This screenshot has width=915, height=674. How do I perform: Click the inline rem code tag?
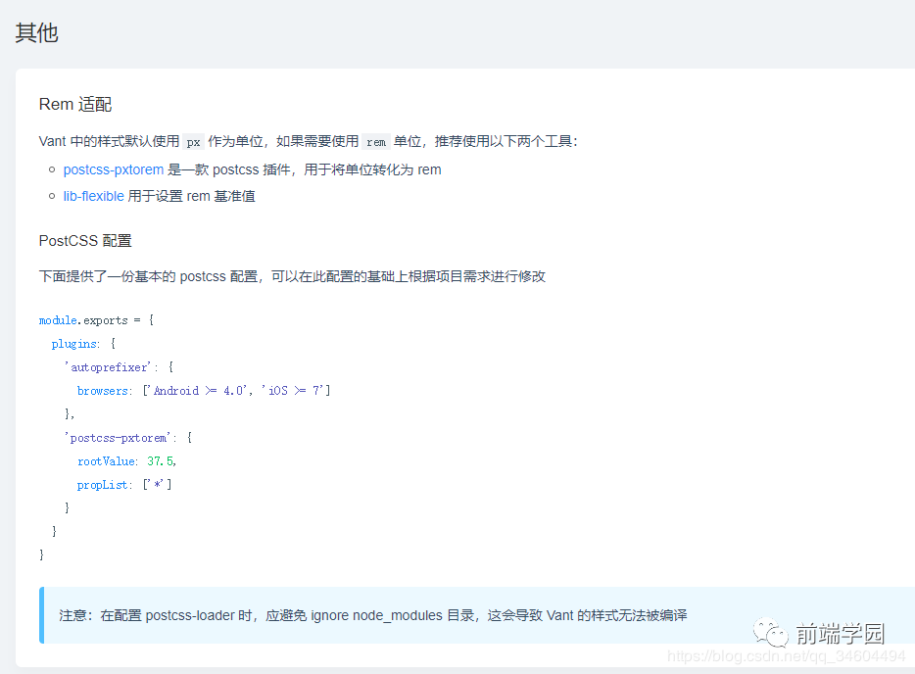(x=376, y=141)
